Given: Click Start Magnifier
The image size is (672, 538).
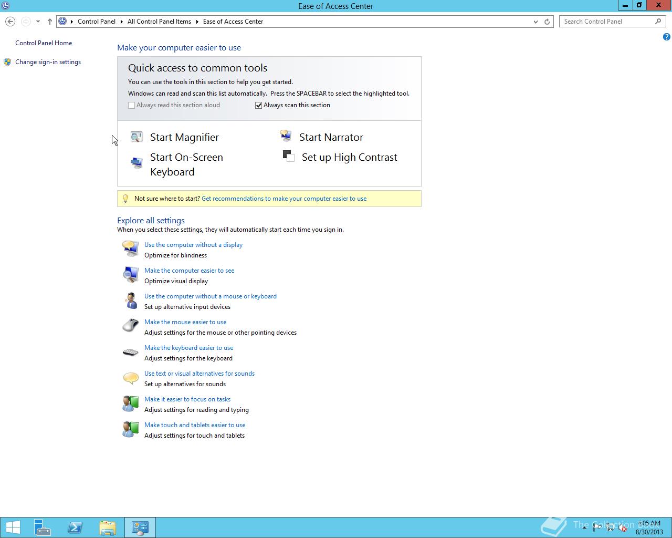Looking at the screenshot, I should tap(184, 137).
